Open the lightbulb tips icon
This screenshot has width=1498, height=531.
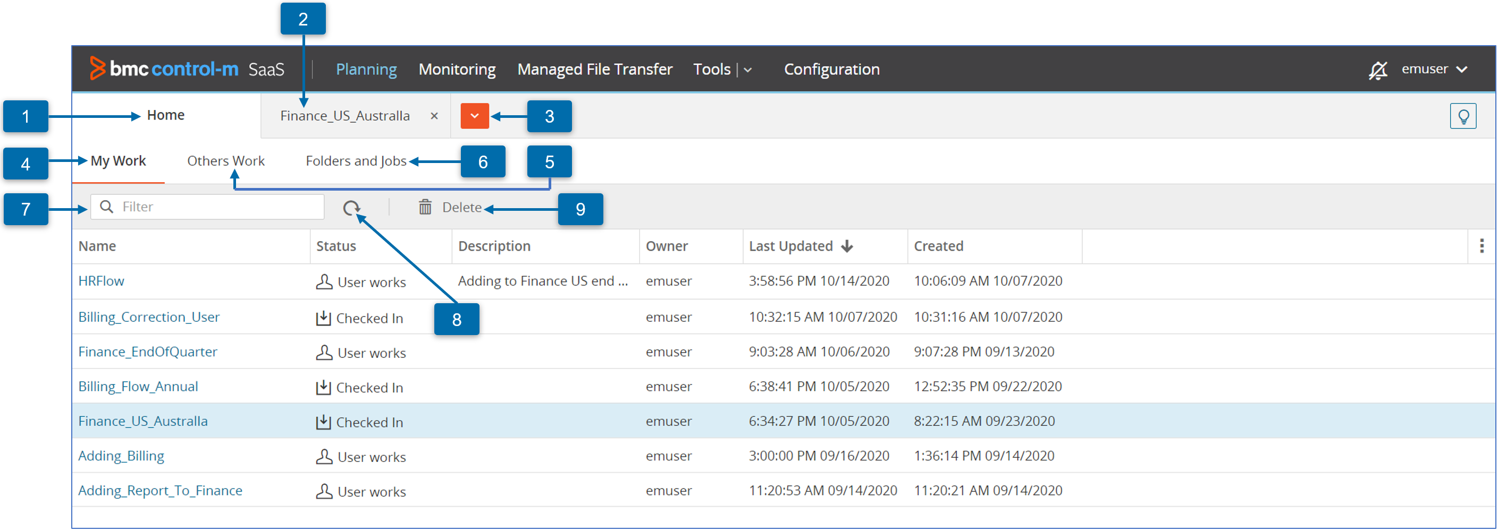click(x=1462, y=116)
